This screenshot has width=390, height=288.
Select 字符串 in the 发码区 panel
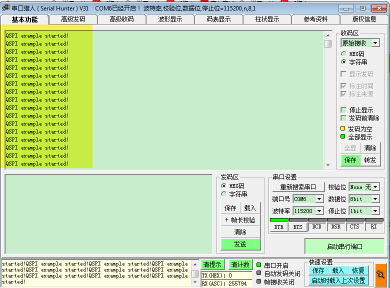point(223,193)
